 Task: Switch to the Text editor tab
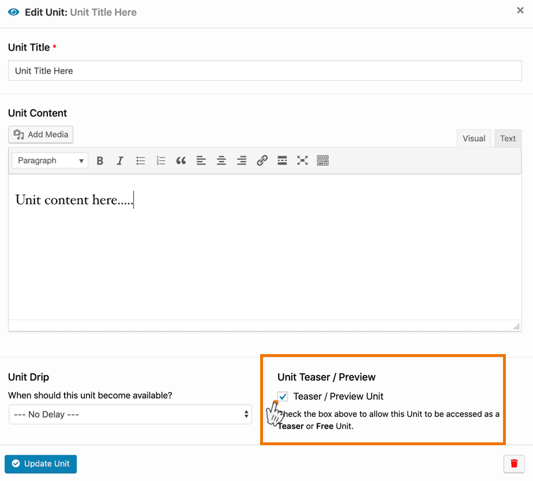coord(508,138)
